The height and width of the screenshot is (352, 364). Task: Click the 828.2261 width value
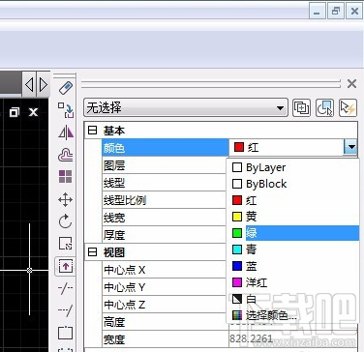click(x=251, y=338)
